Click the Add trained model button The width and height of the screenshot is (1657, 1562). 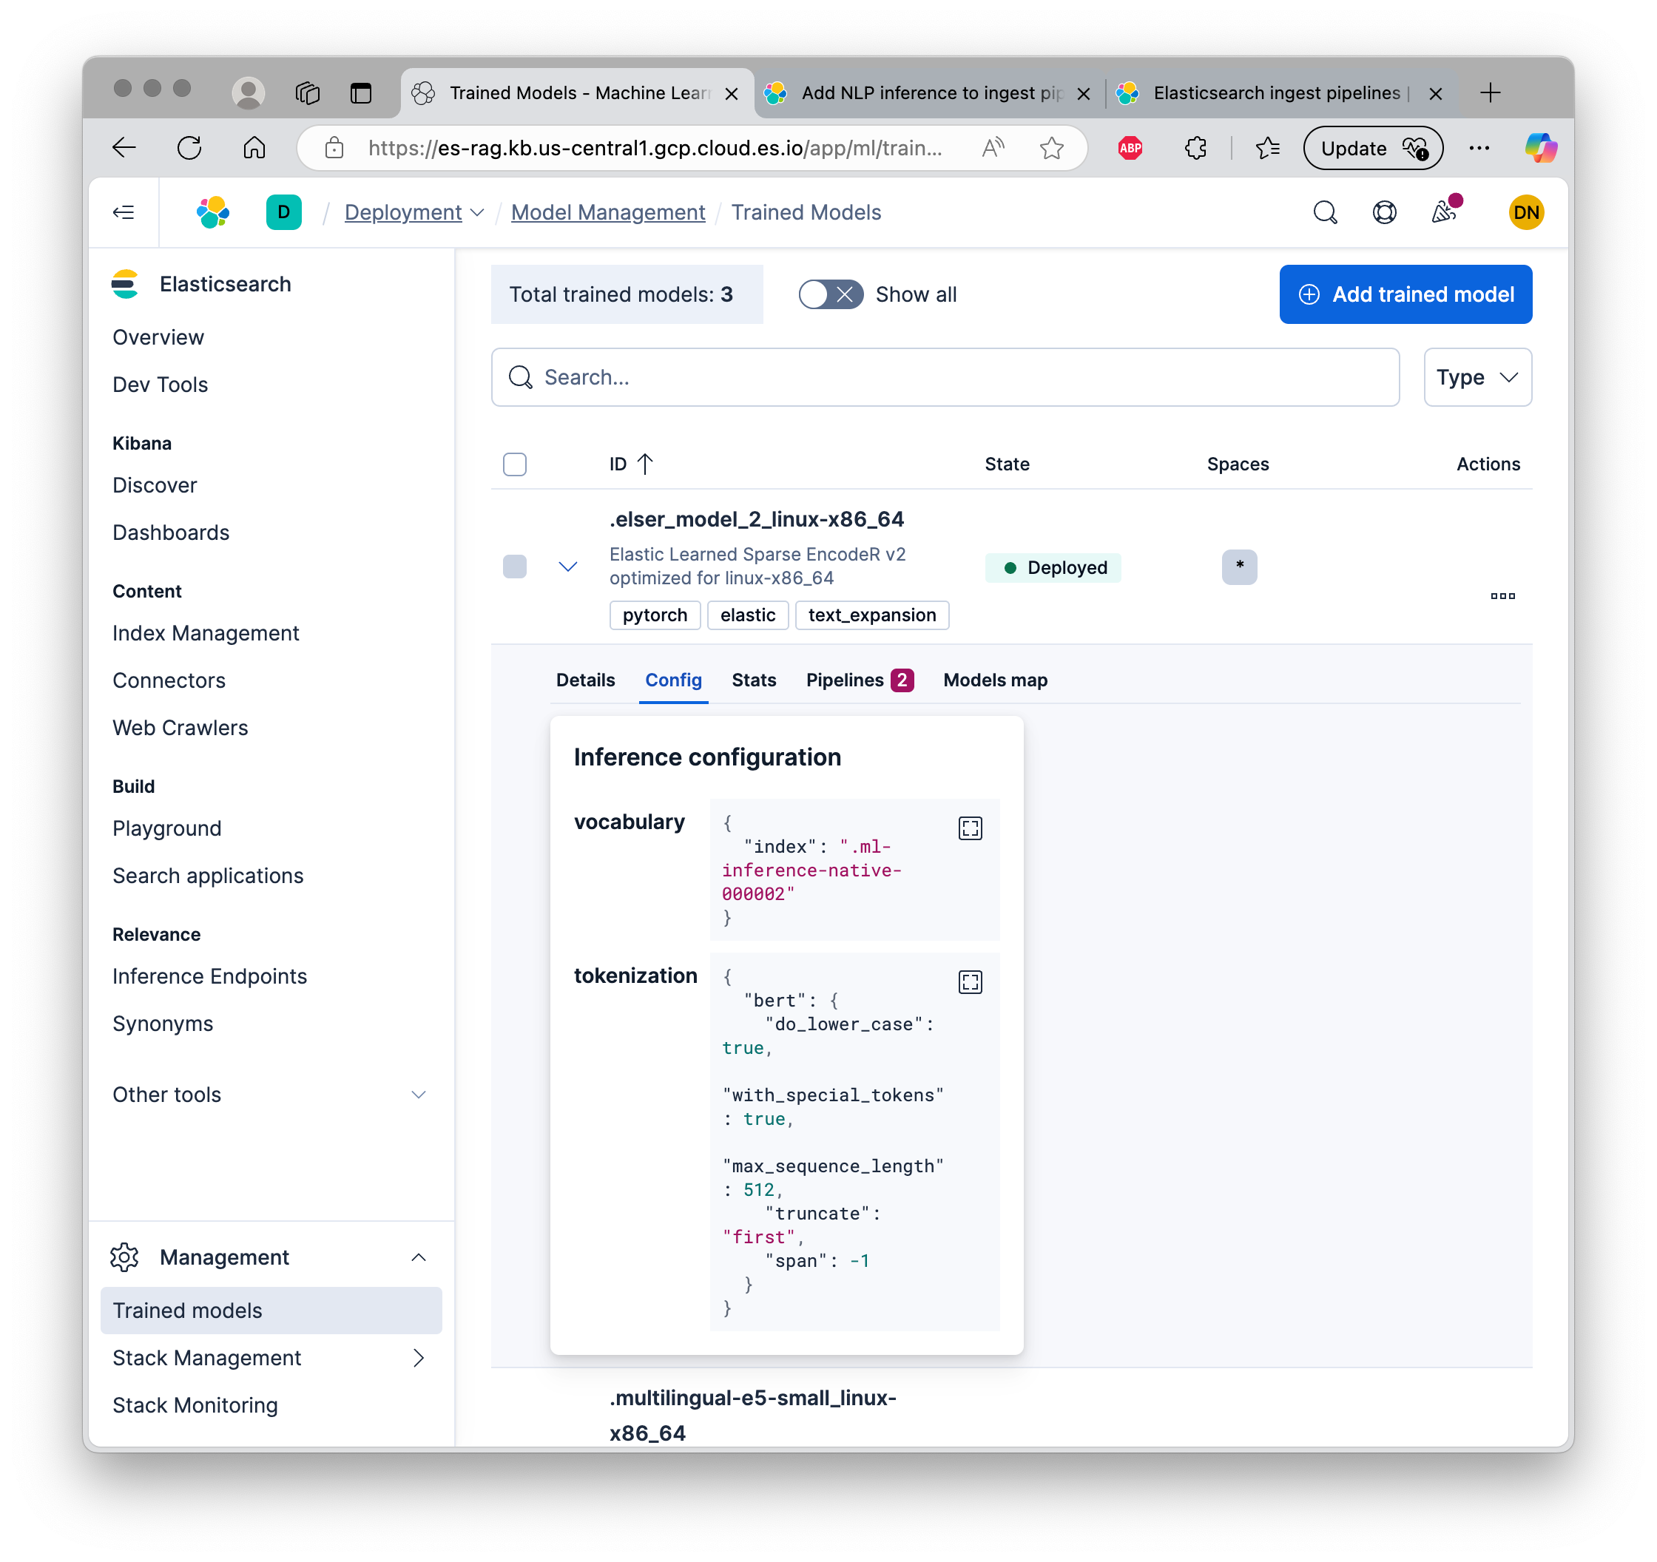1405,294
